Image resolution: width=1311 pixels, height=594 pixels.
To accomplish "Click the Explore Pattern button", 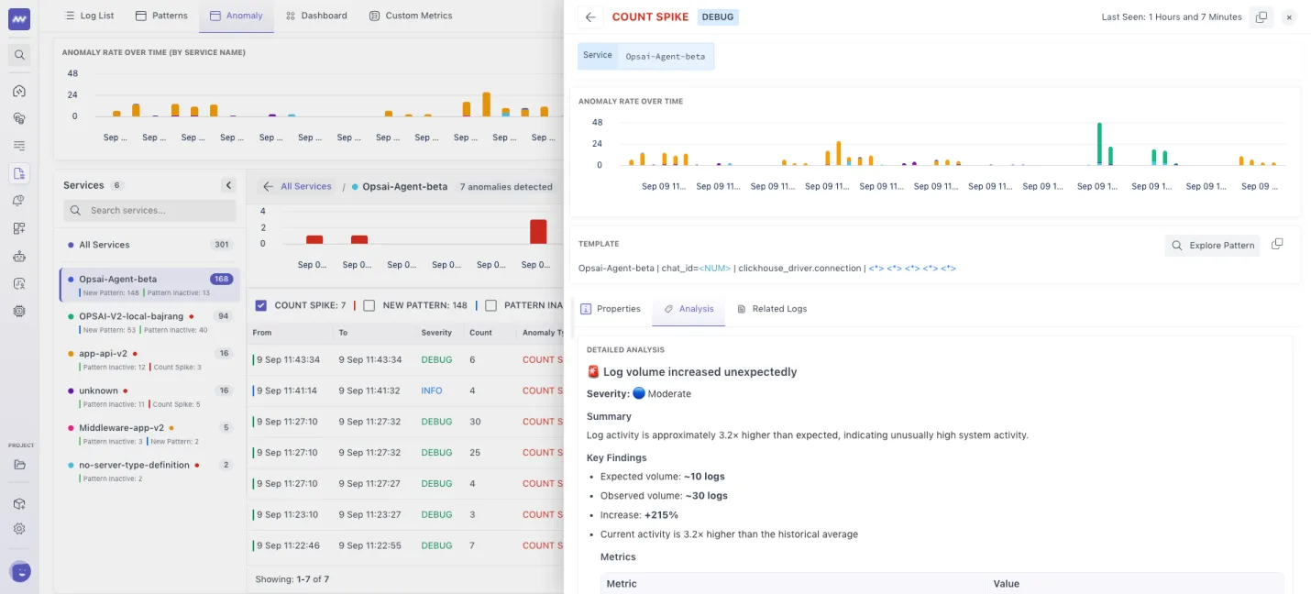I will 1213,245.
